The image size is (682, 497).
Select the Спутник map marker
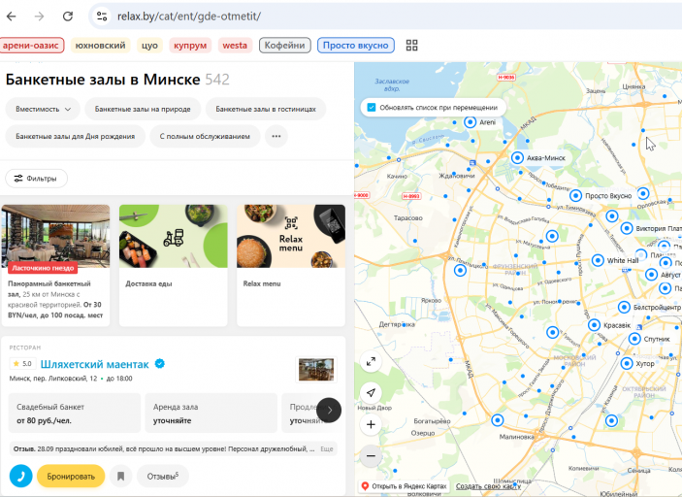pyautogui.click(x=634, y=339)
